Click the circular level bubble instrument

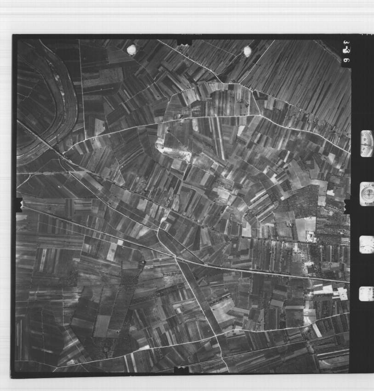pyautogui.click(x=367, y=194)
